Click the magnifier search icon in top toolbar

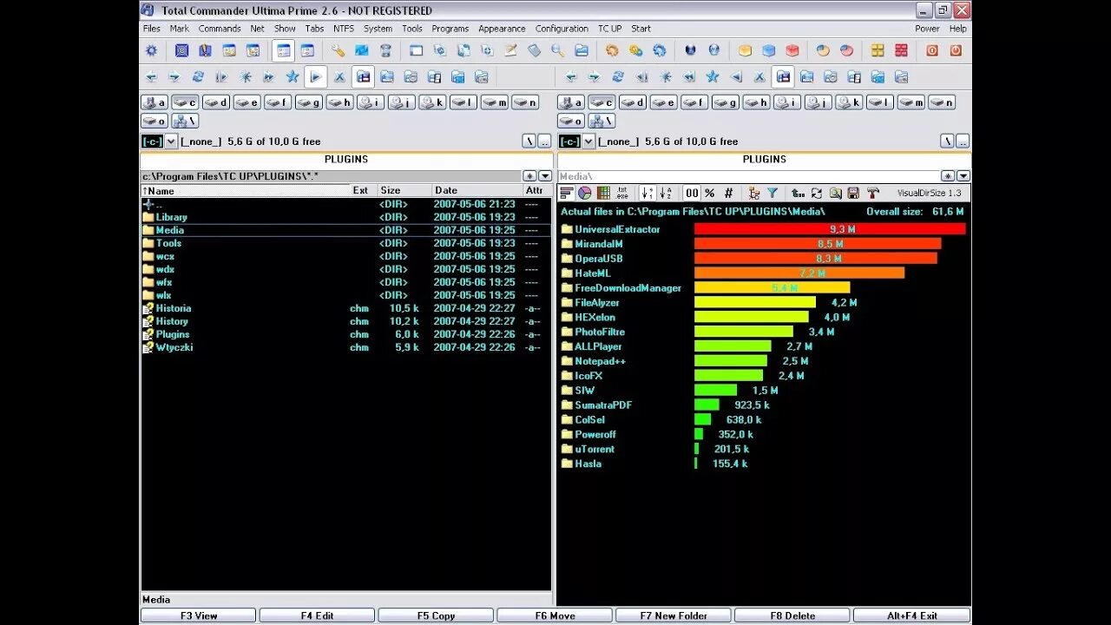[x=557, y=51]
